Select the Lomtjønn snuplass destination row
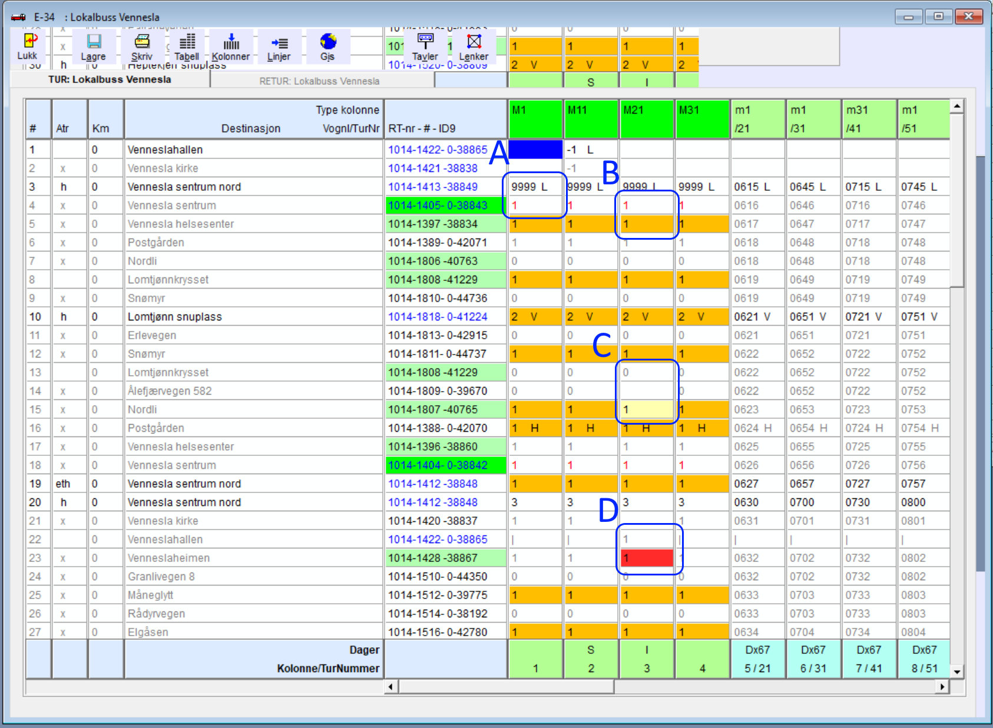Screen dimensions: 993x728 tap(175, 317)
